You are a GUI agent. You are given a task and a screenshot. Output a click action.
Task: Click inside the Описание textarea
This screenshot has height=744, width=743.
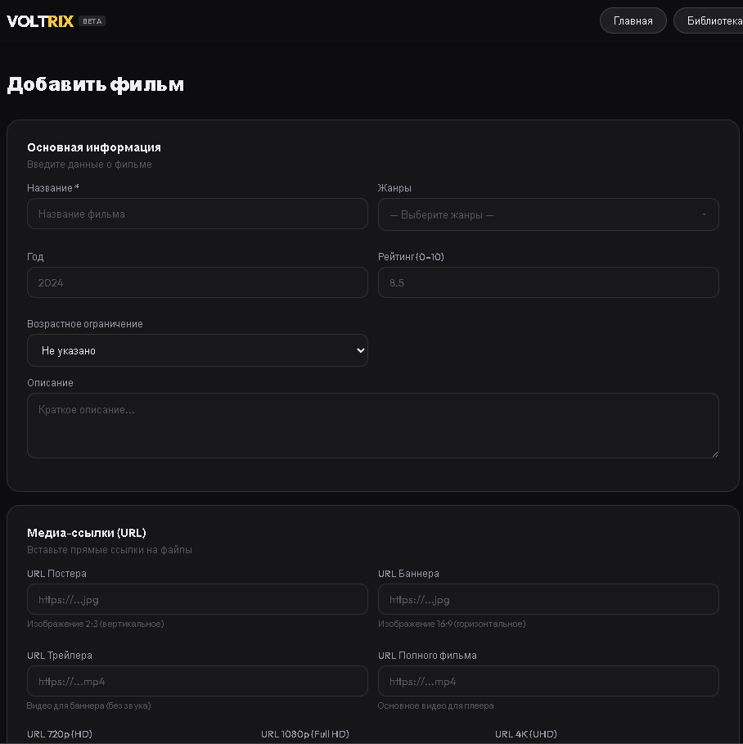[372, 426]
